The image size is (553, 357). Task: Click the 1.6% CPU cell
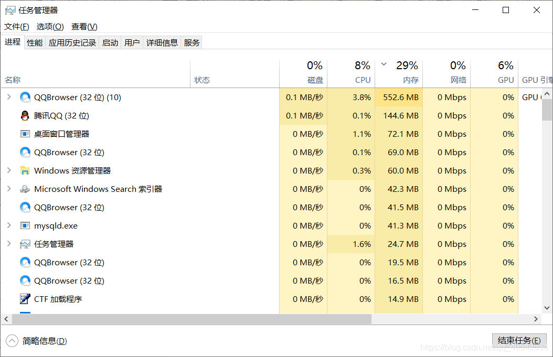pyautogui.click(x=351, y=244)
